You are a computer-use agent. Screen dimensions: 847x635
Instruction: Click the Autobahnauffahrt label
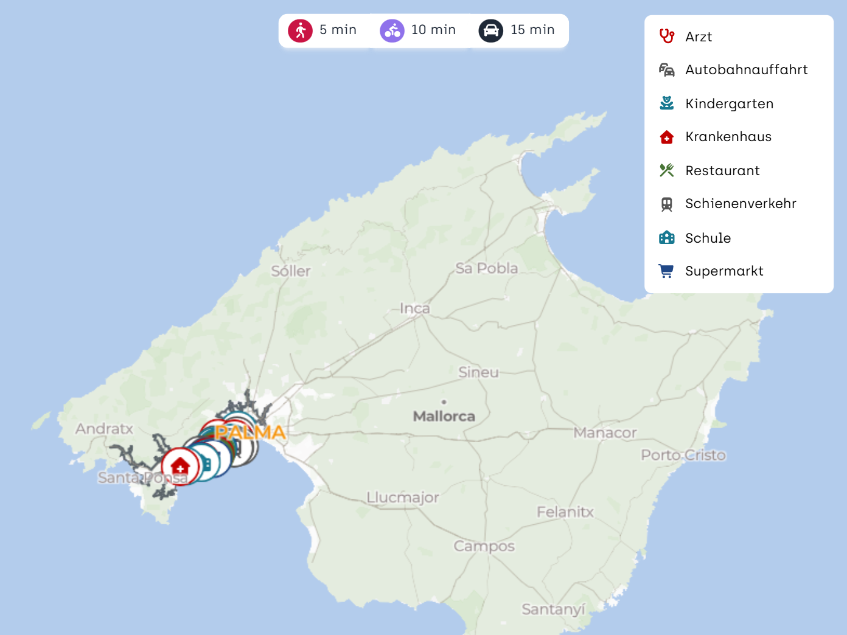tap(746, 70)
